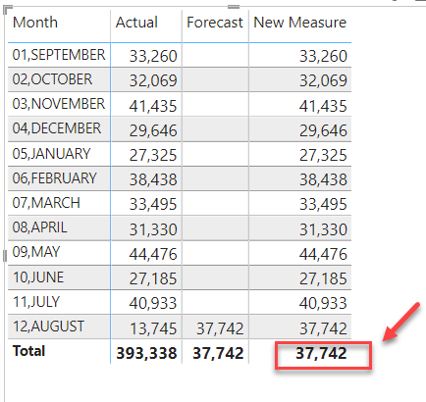Select New Measure 29,646 in December row

point(323,130)
